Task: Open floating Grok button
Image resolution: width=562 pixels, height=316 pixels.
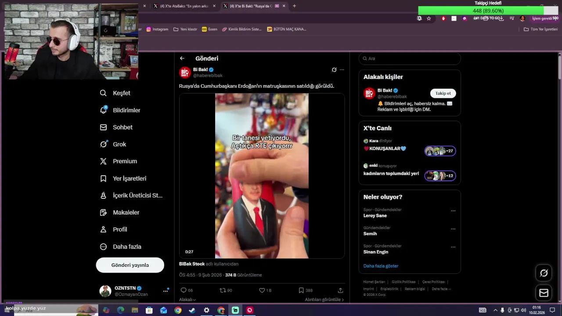Action: coord(544,273)
